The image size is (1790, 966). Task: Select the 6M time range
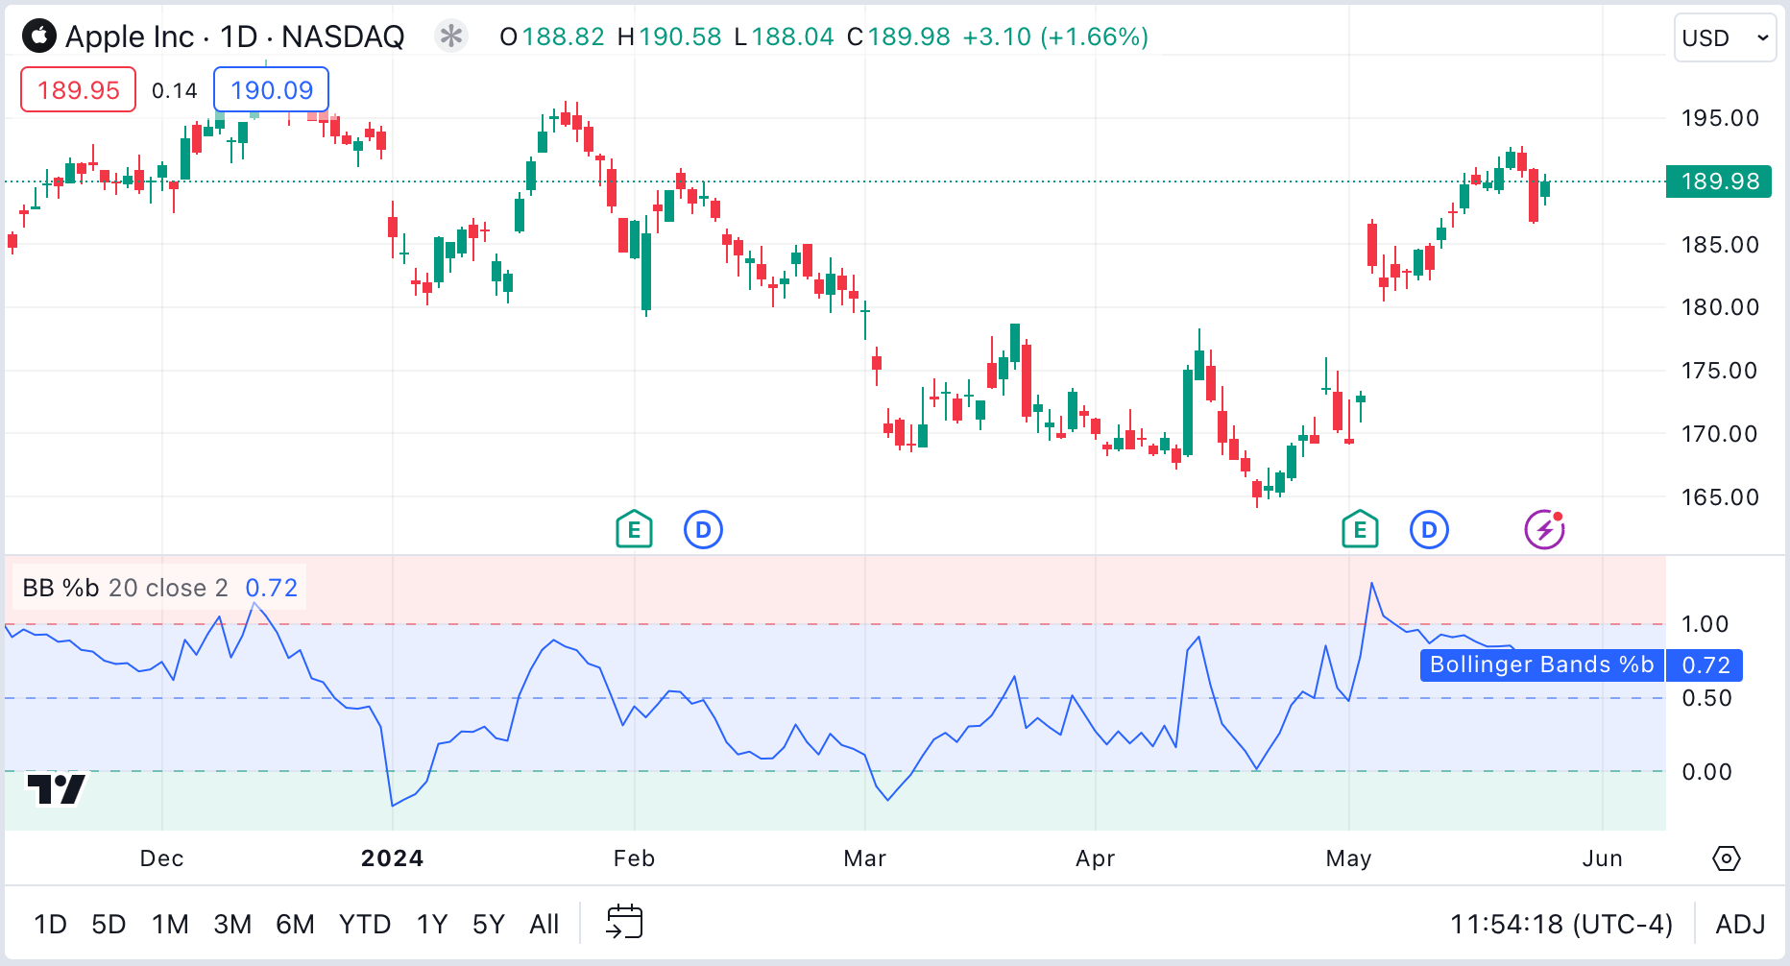295,924
